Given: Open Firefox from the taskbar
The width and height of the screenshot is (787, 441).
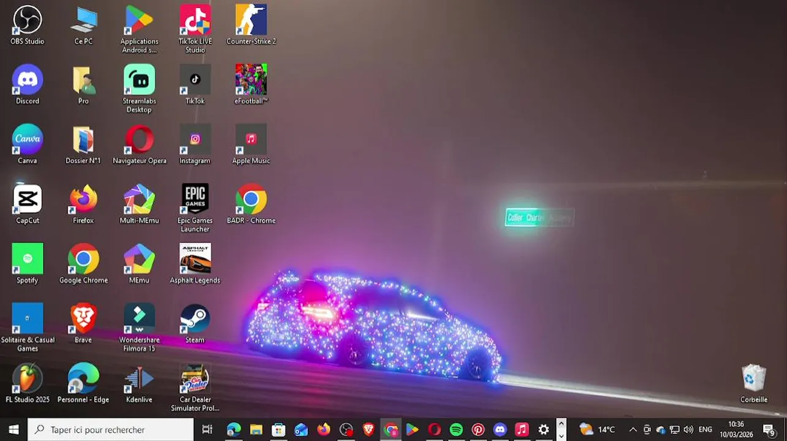Looking at the screenshot, I should click(324, 429).
